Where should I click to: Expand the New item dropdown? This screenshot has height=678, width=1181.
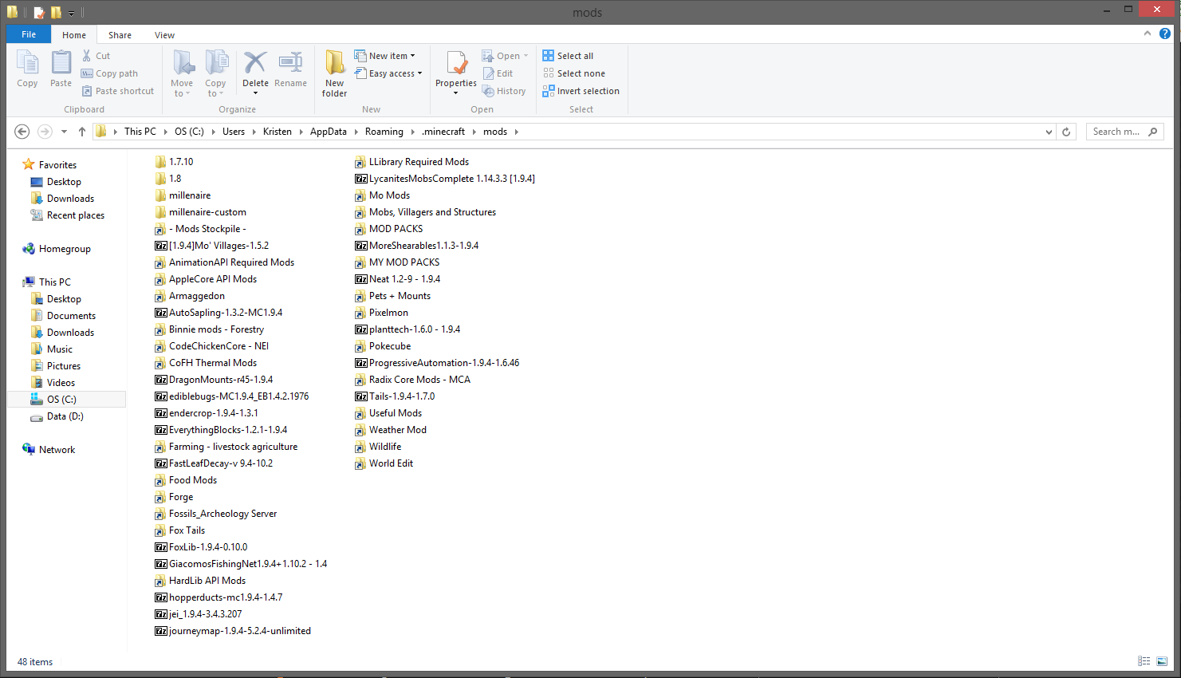click(x=412, y=56)
